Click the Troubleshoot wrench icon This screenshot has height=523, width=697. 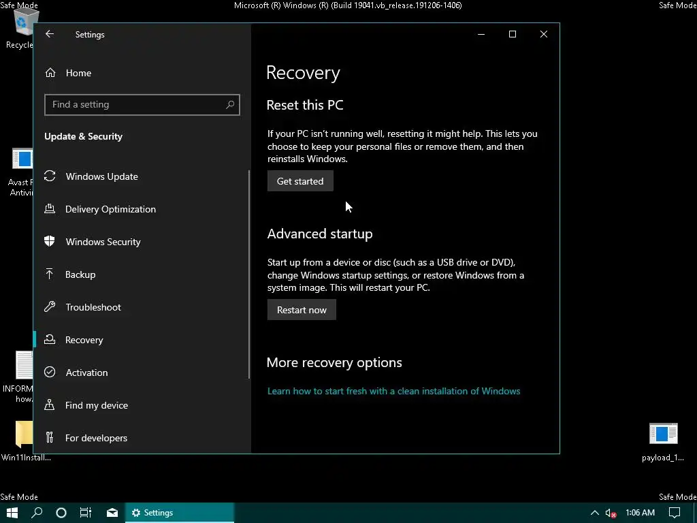point(50,306)
